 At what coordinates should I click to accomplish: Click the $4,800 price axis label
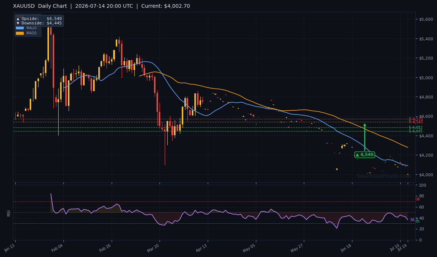click(426, 97)
